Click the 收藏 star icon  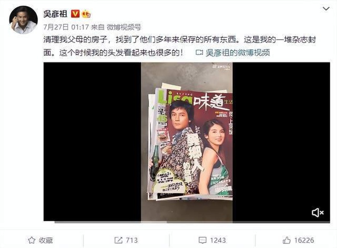31,240
